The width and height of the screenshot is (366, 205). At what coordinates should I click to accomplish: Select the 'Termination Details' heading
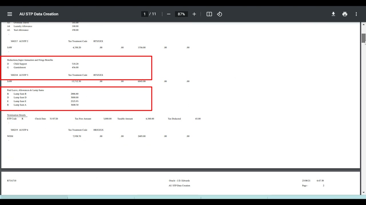pos(16,115)
